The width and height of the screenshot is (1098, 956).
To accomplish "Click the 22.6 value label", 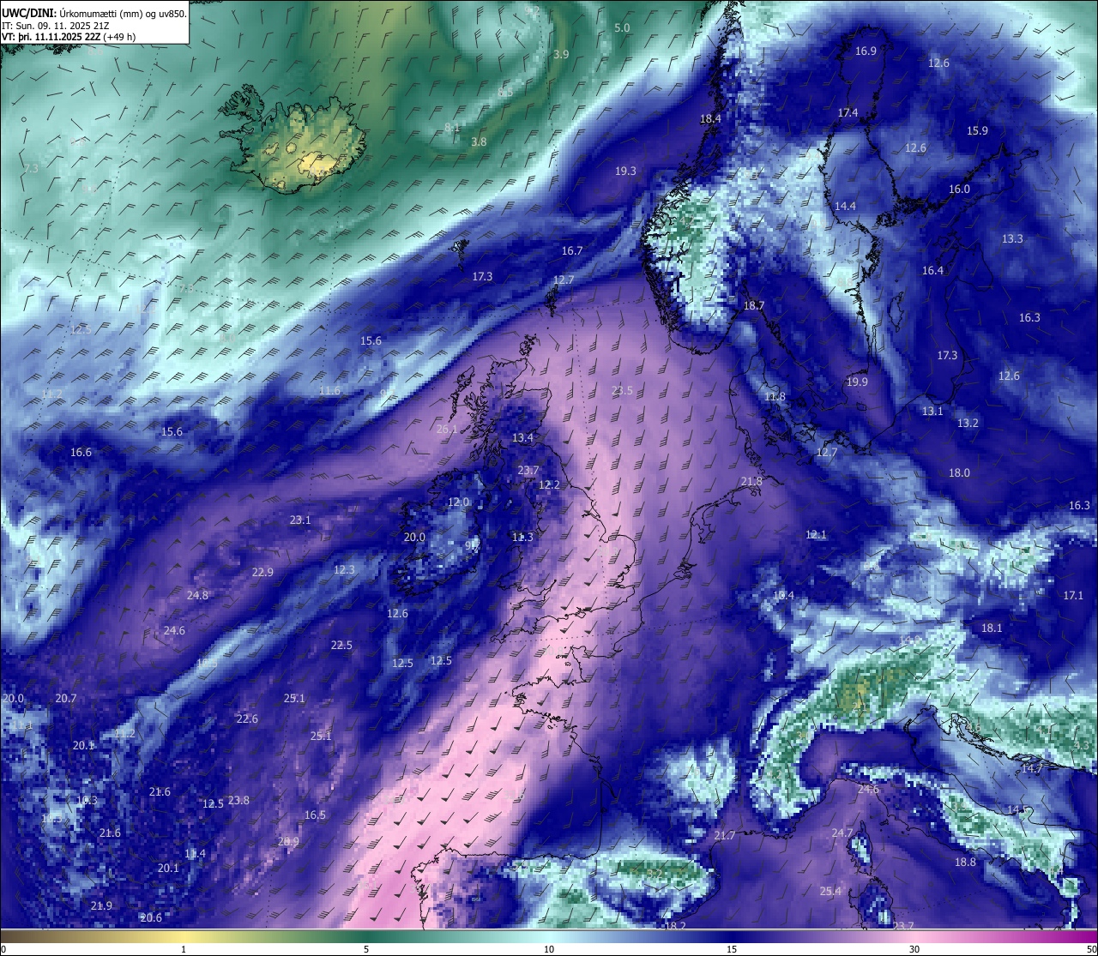I will pos(247,719).
